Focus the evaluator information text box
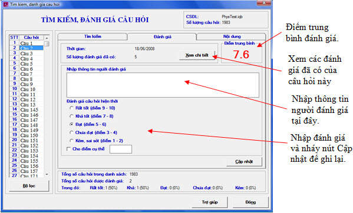Image resolution: width=353 pixels, height=213 pixels. coord(163,85)
